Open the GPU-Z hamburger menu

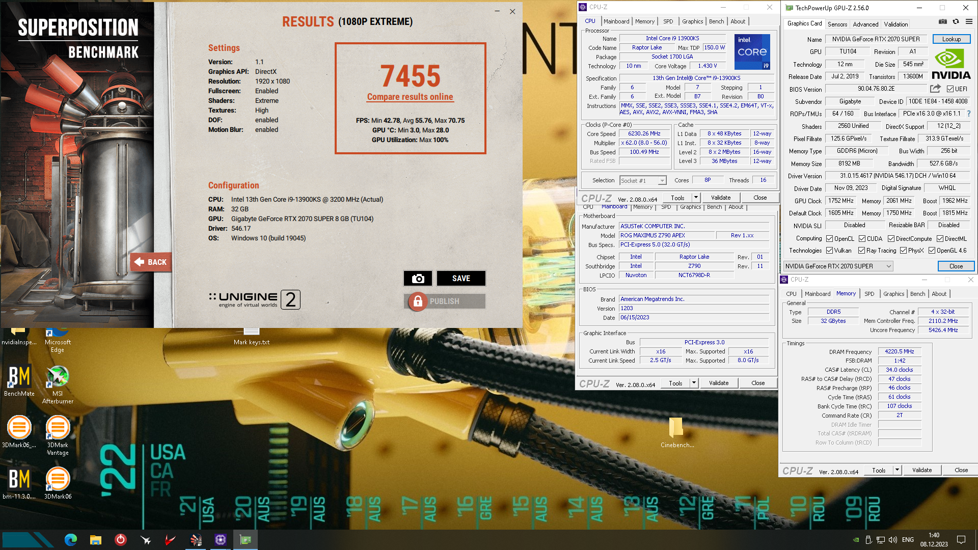click(969, 22)
